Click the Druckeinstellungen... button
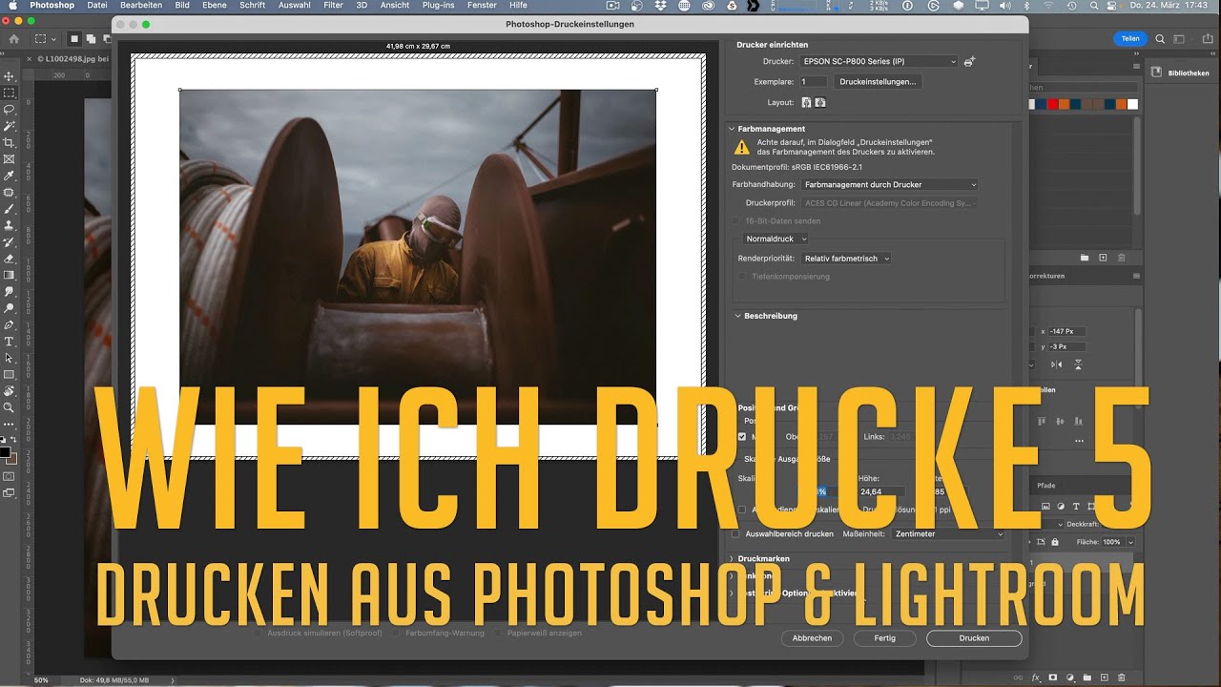Image resolution: width=1221 pixels, height=687 pixels. point(878,82)
